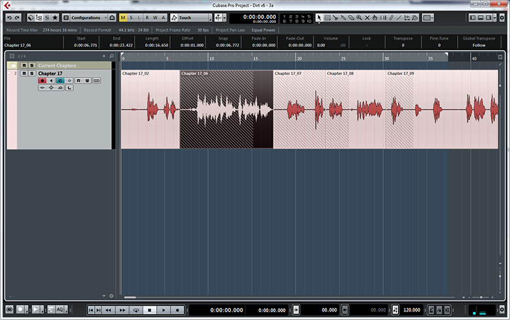Click the Fast Forward button in transport
Screen dimensions: 510x320
[122, 310]
